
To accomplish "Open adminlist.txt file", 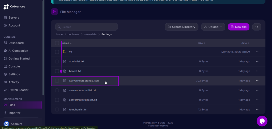I will (76, 61).
